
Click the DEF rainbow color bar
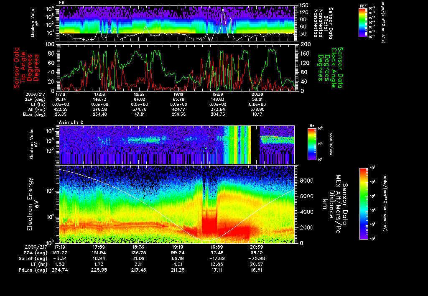(363, 23)
